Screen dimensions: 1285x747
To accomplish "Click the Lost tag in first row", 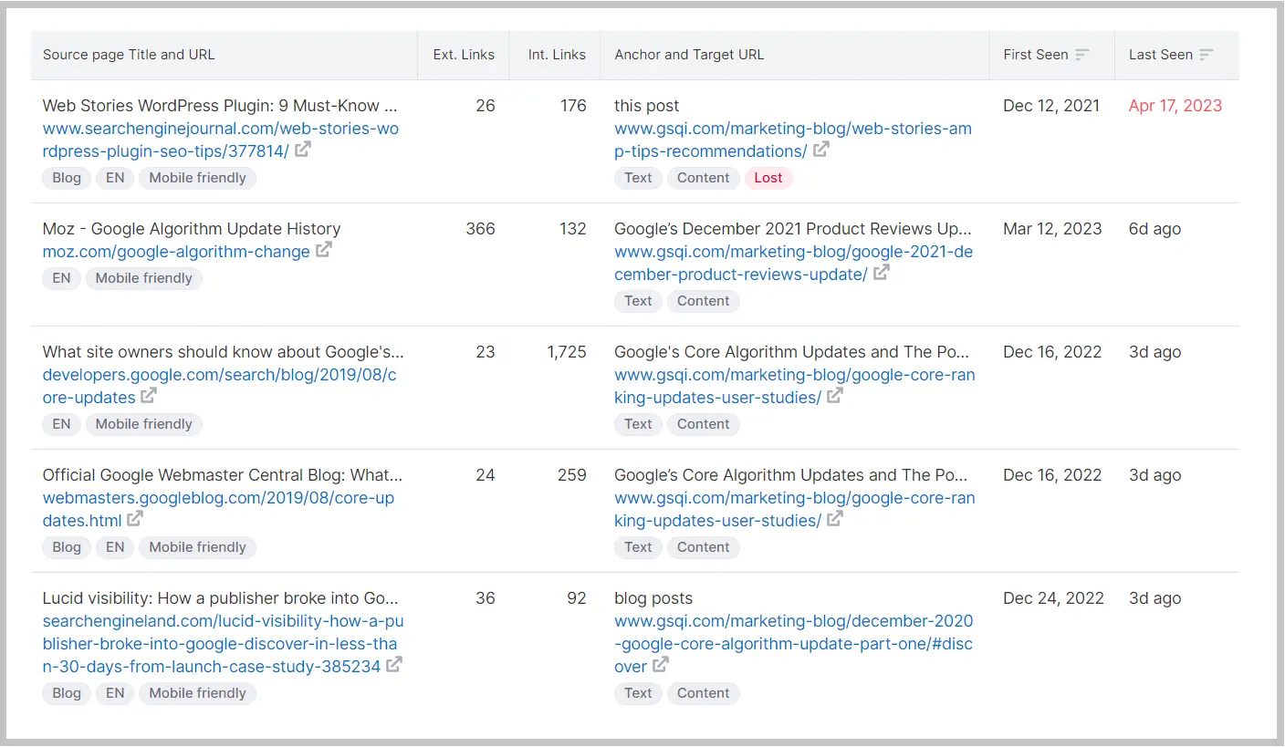I will point(768,178).
